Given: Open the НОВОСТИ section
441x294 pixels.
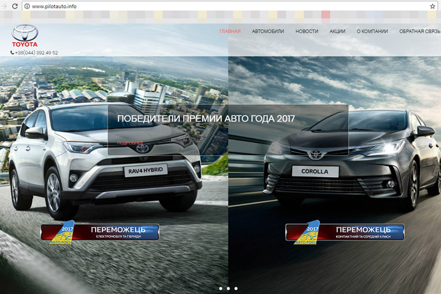Looking at the screenshot, I should pos(306,31).
